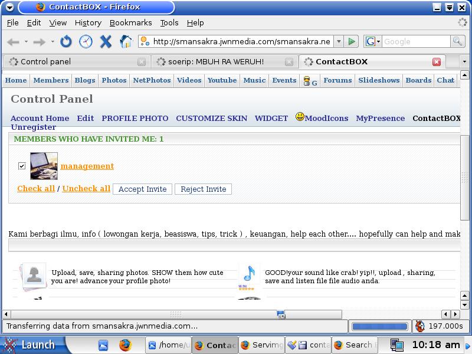Click the page scroll up arrow
The image size is (472, 354).
tap(464, 74)
